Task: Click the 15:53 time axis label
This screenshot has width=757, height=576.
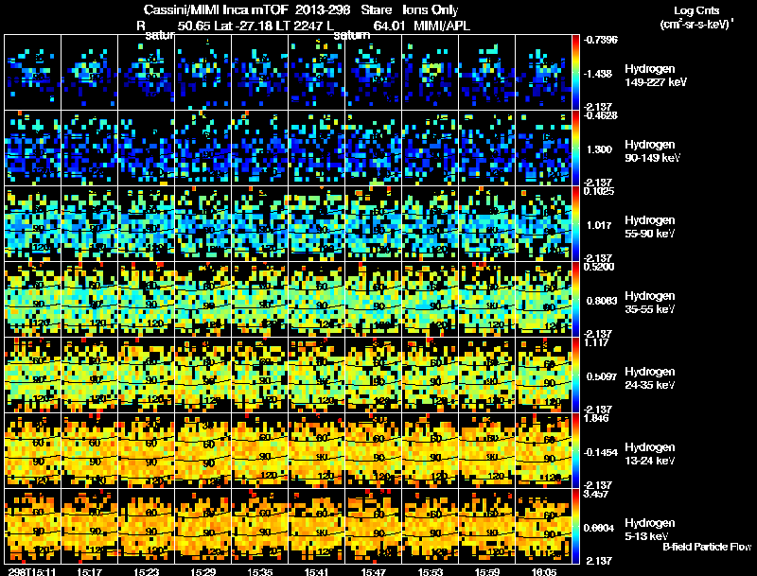Action: (x=431, y=572)
